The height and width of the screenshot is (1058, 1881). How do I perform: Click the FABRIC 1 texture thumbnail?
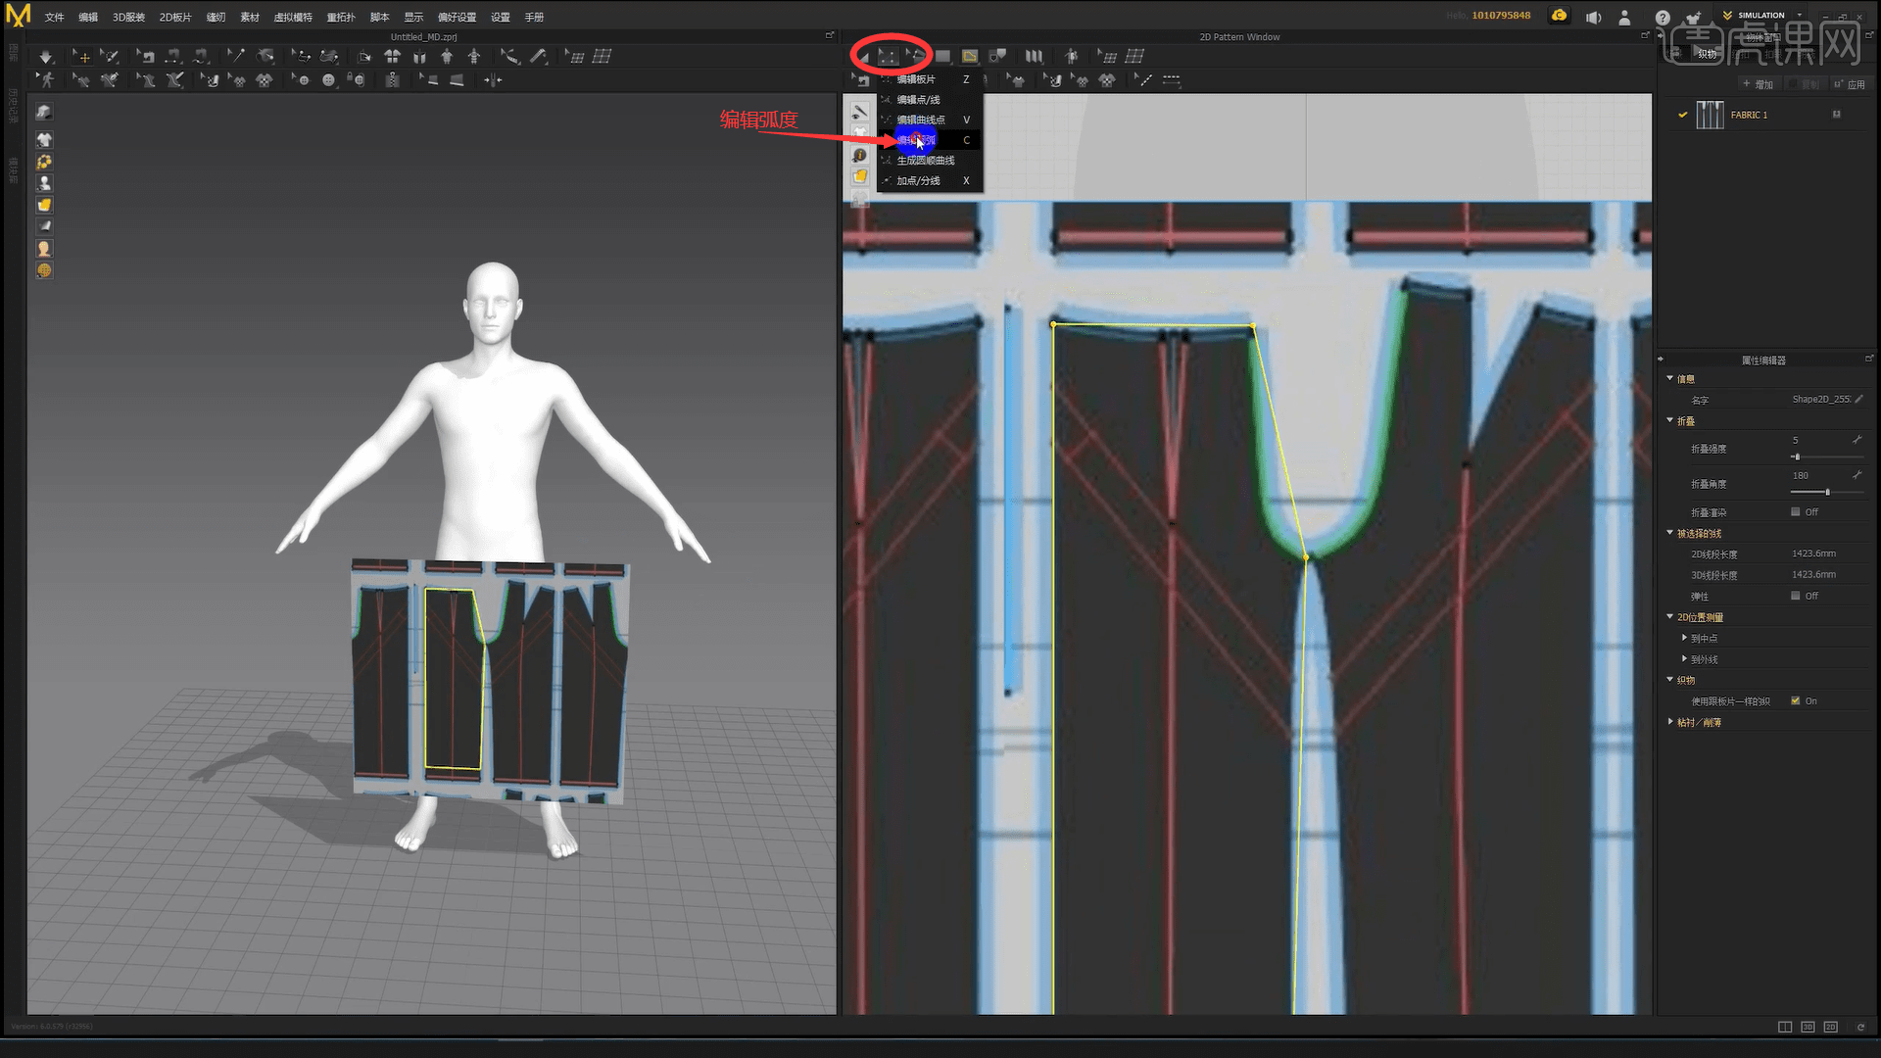pyautogui.click(x=1711, y=115)
